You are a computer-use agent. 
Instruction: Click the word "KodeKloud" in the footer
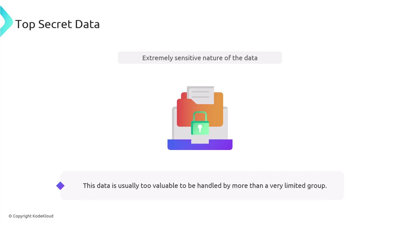[x=43, y=216]
